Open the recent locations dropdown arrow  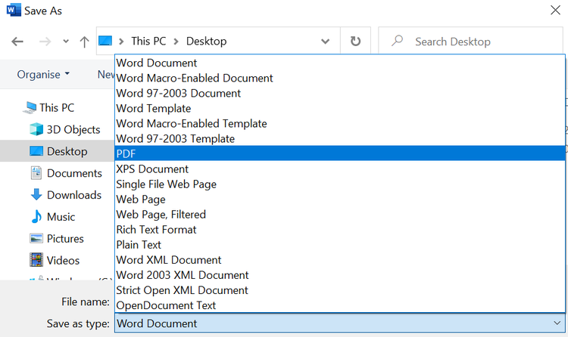66,42
